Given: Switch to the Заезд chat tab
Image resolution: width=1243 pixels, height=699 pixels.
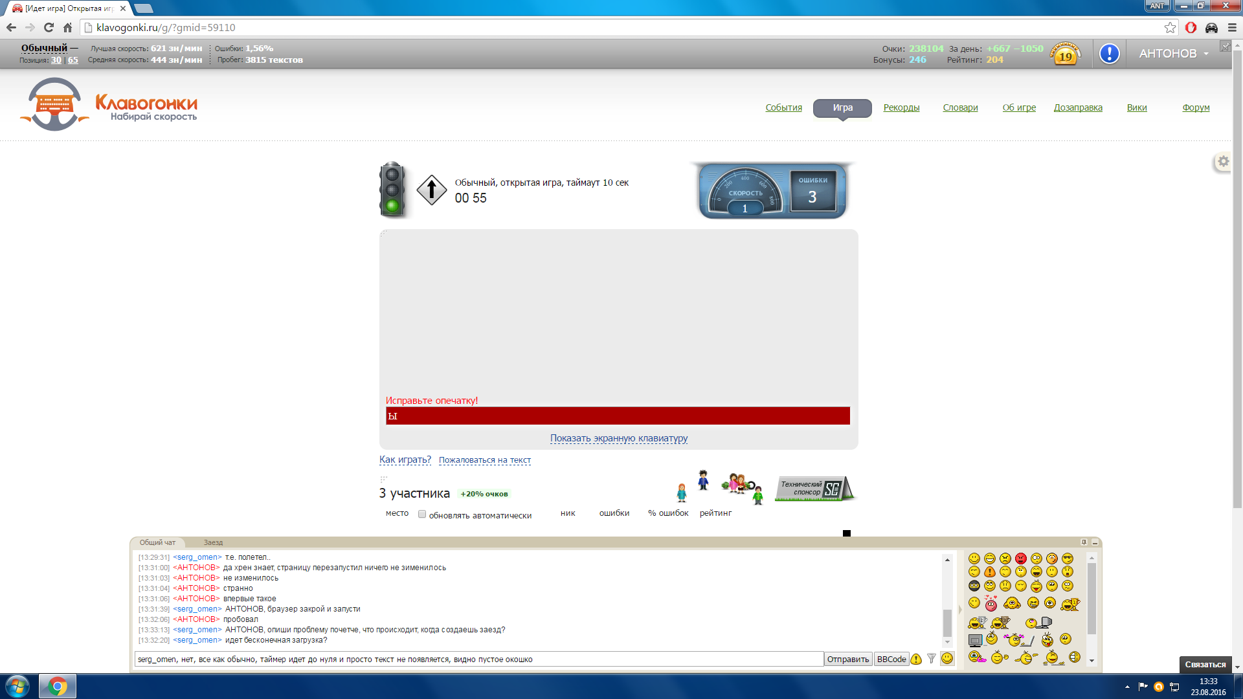Looking at the screenshot, I should 213,542.
